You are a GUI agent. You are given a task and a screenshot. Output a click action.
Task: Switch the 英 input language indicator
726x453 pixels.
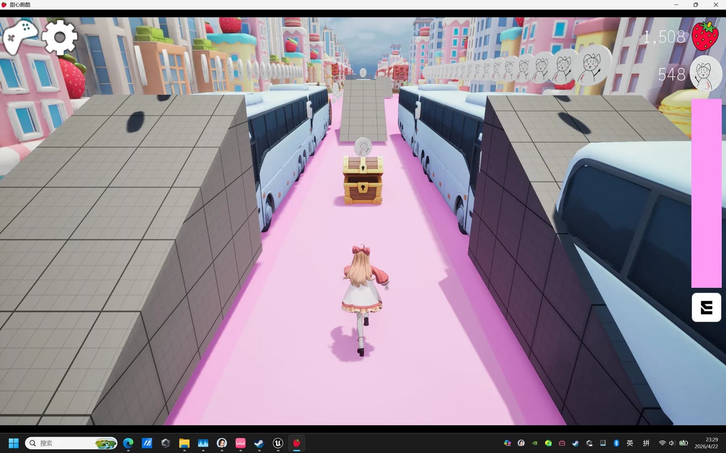tap(630, 443)
